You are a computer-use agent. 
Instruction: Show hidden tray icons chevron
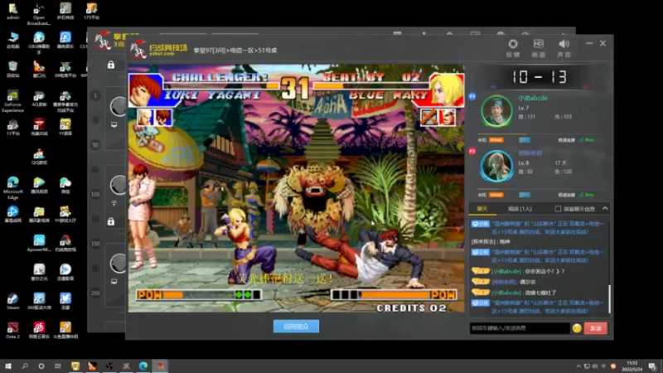[578, 366]
